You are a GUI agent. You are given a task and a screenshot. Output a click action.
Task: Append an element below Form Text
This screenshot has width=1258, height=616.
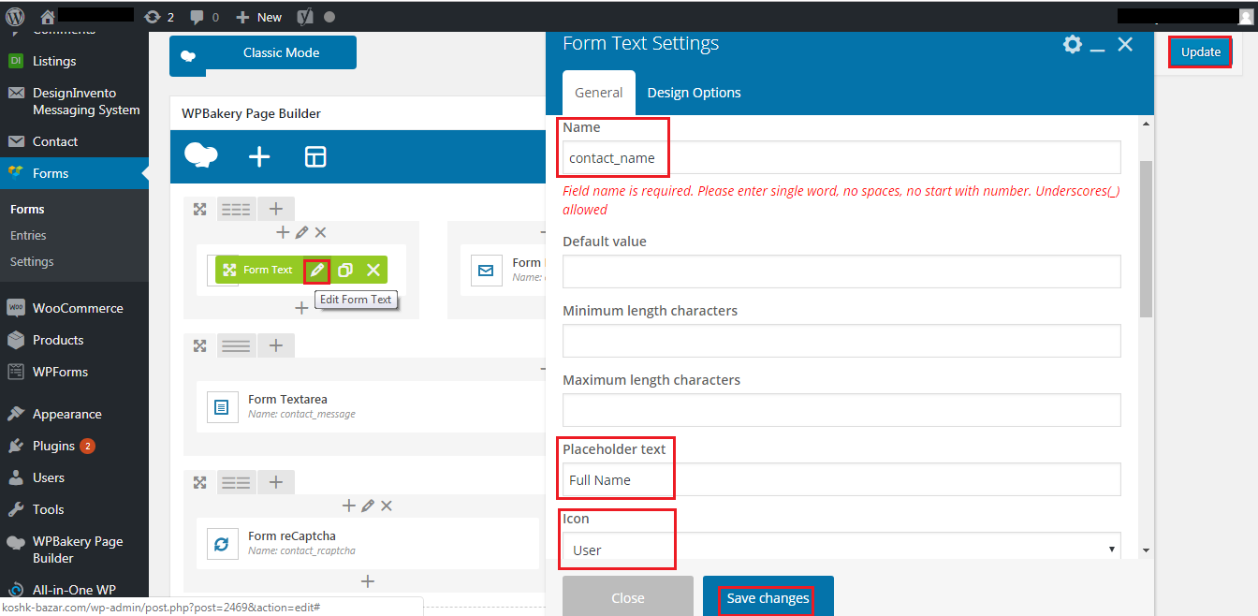point(301,307)
